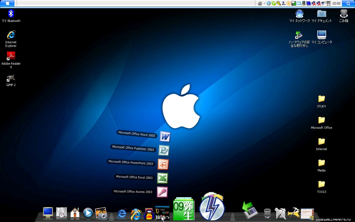The height and width of the screenshot is (222, 355).
Task: Open the camera tray icon
Action: tap(298, 3)
